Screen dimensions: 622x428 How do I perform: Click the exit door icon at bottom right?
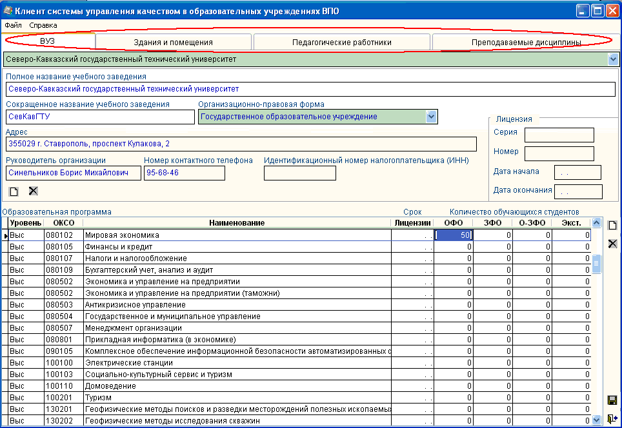(612, 418)
